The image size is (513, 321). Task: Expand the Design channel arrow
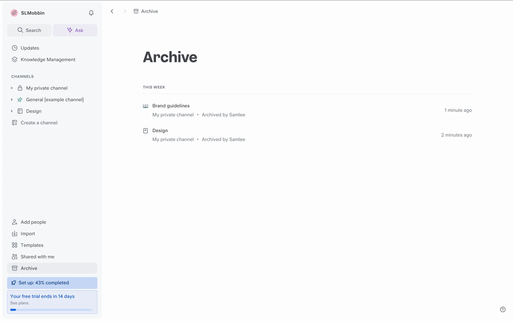(12, 111)
